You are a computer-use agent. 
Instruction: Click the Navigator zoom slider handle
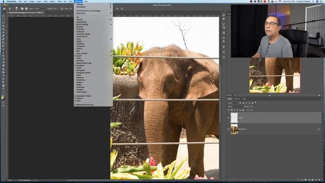click(270, 96)
